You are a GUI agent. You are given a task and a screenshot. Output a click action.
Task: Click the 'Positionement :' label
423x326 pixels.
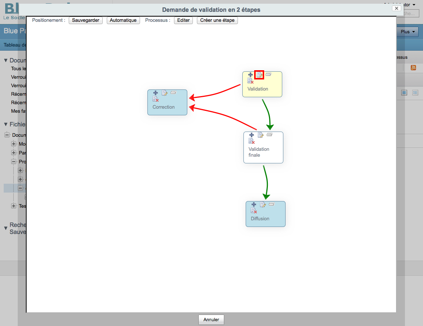[x=48, y=20]
